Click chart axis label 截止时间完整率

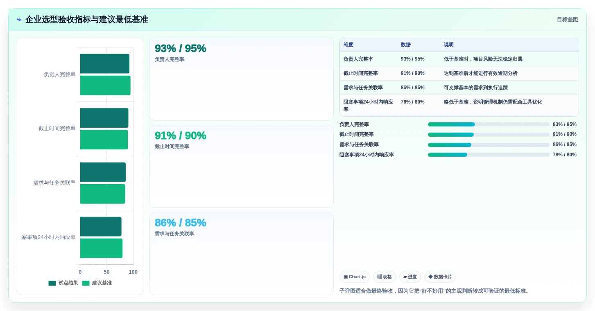coord(57,128)
